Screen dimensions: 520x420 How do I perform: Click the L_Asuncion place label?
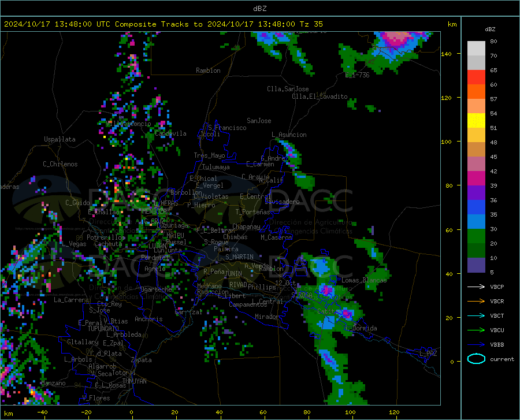(289, 135)
